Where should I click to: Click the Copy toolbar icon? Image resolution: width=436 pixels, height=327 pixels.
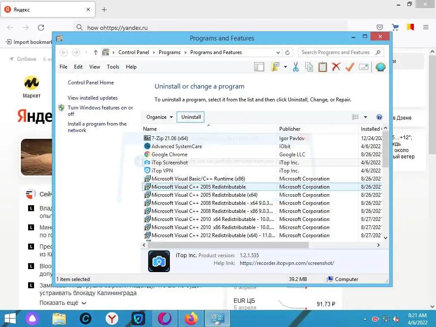pyautogui.click(x=309, y=67)
